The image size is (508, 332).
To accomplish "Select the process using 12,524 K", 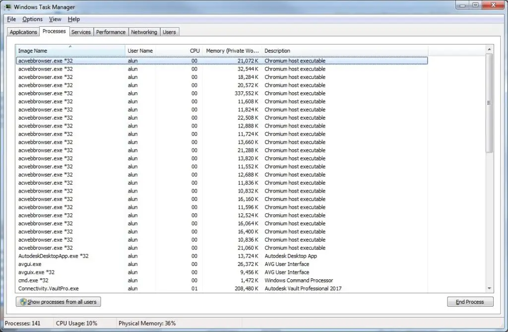I will coord(222,215).
